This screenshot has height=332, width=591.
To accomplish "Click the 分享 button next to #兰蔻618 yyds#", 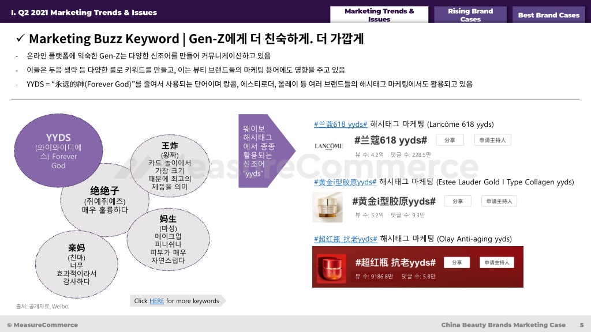I will [450, 140].
